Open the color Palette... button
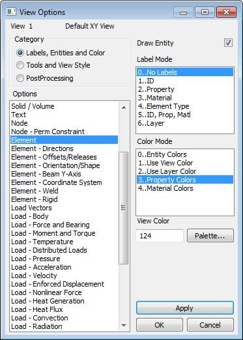The width and height of the screenshot is (243, 340). [x=210, y=236]
